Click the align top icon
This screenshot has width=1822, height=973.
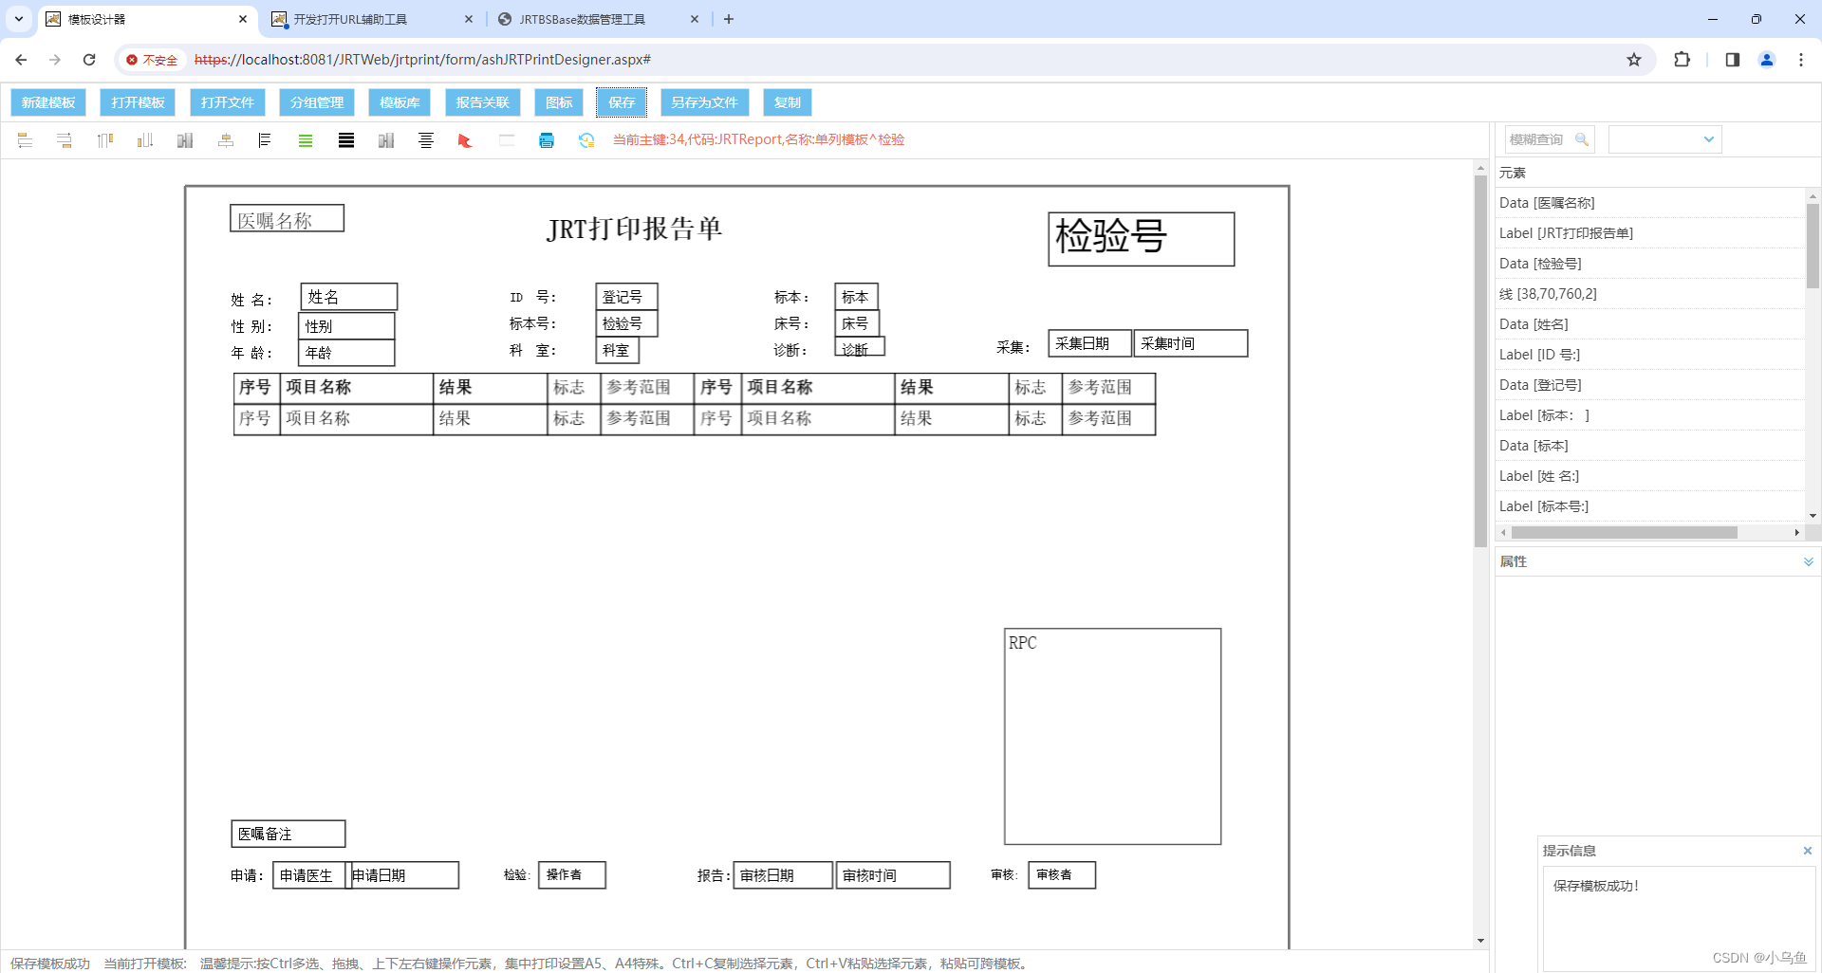pyautogui.click(x=104, y=140)
